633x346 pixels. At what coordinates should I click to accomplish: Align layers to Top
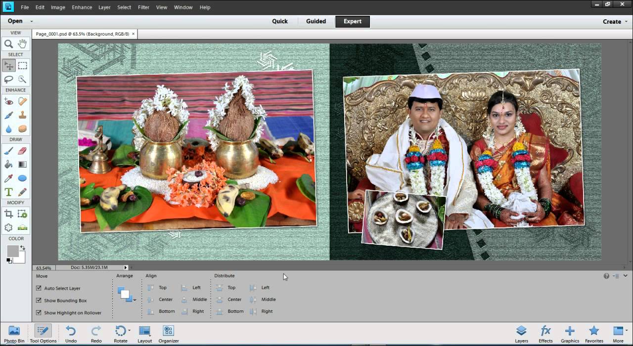(157, 288)
